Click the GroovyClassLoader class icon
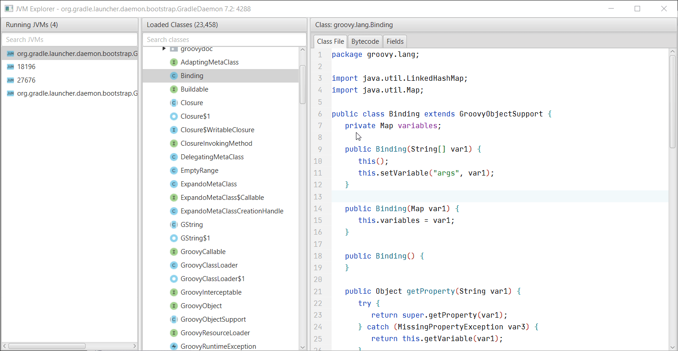The height and width of the screenshot is (351, 678). click(173, 265)
